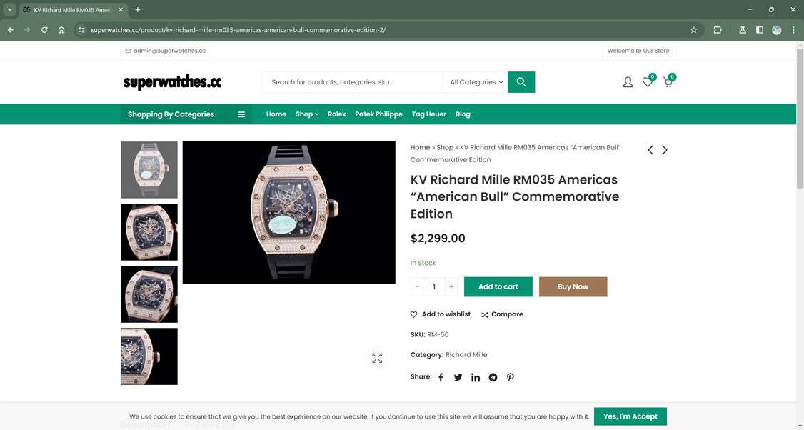Screen dimensions: 804x430
Task: Go to the Rolex menu item
Action: point(337,114)
